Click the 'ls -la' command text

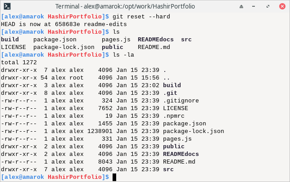[123, 55]
